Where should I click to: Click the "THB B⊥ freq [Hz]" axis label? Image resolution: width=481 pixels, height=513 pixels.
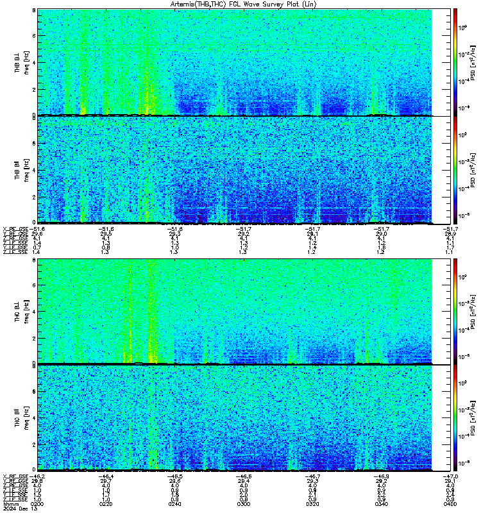click(22, 62)
